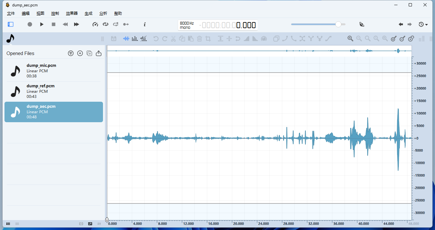Viewport: 435px width, 230px height.
Task: Open the file list filter/sort icon
Action: (71, 53)
